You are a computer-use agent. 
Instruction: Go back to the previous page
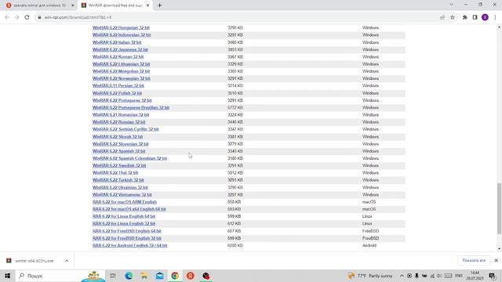click(7, 17)
